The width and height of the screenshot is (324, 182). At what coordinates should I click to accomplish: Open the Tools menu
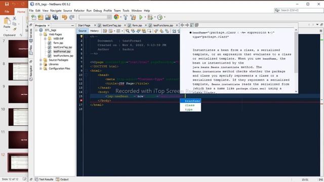coord(126,11)
